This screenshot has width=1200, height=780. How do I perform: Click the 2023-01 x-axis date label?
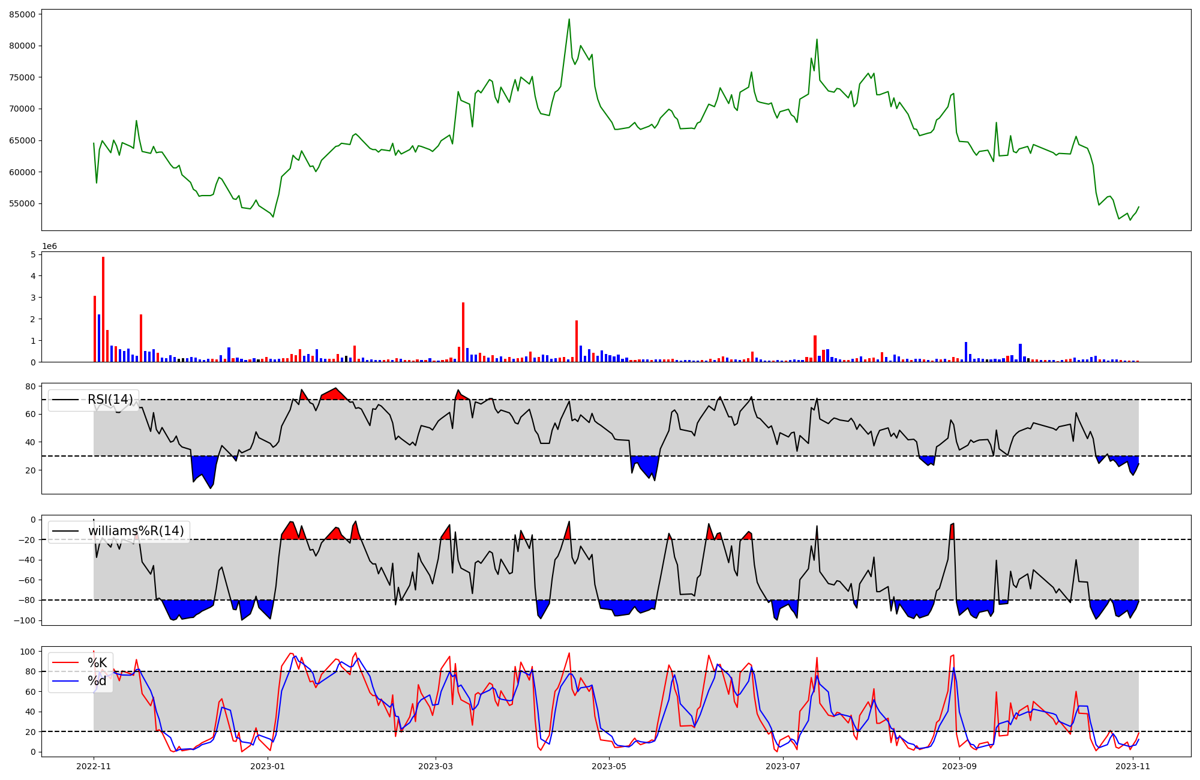point(268,766)
